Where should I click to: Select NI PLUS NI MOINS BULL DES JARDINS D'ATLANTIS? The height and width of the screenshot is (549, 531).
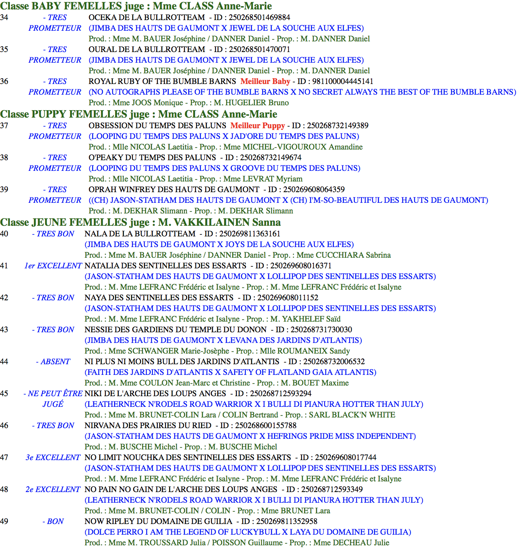pyautogui.click(x=182, y=361)
